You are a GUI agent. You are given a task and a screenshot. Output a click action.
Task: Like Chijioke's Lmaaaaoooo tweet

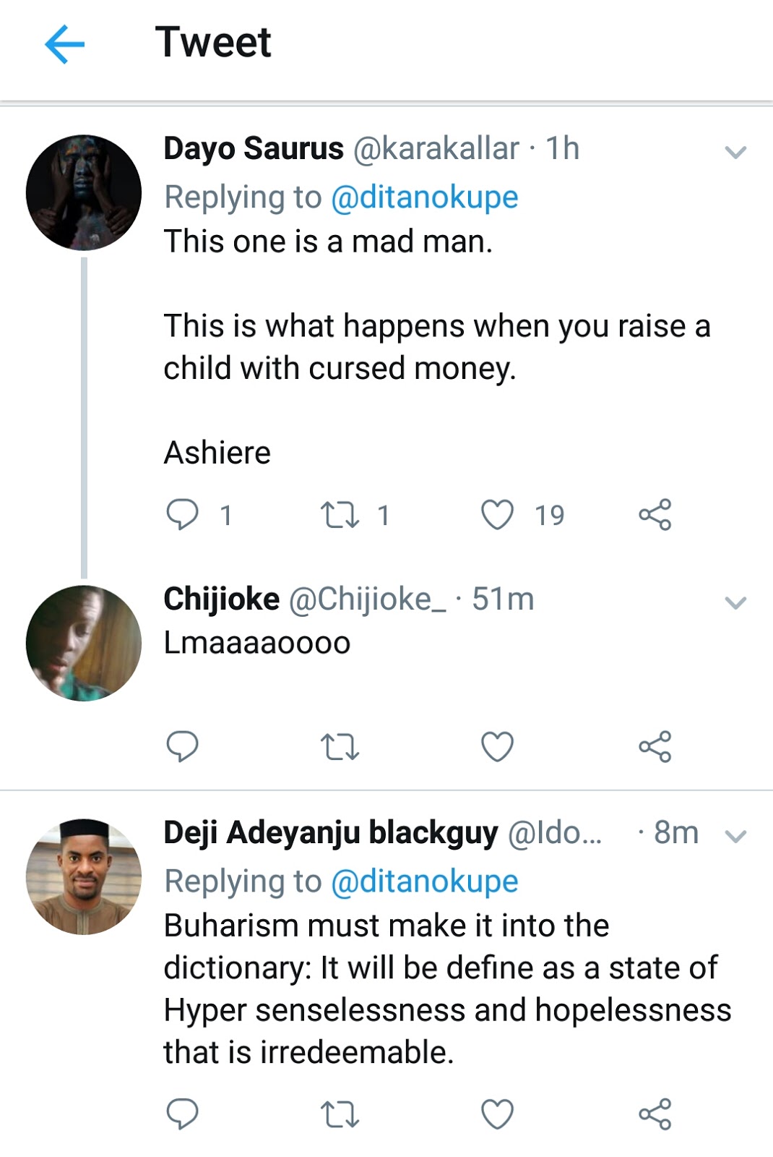click(x=498, y=747)
